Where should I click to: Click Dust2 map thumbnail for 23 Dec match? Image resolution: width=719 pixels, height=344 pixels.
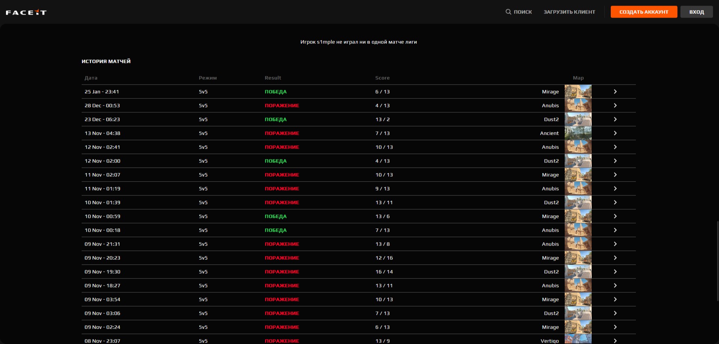pos(578,119)
